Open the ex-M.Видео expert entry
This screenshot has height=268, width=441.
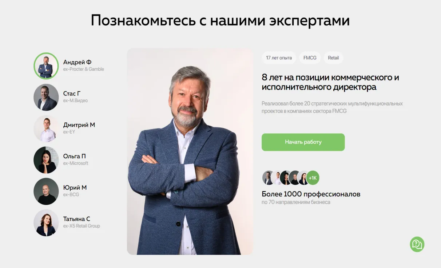(61, 97)
